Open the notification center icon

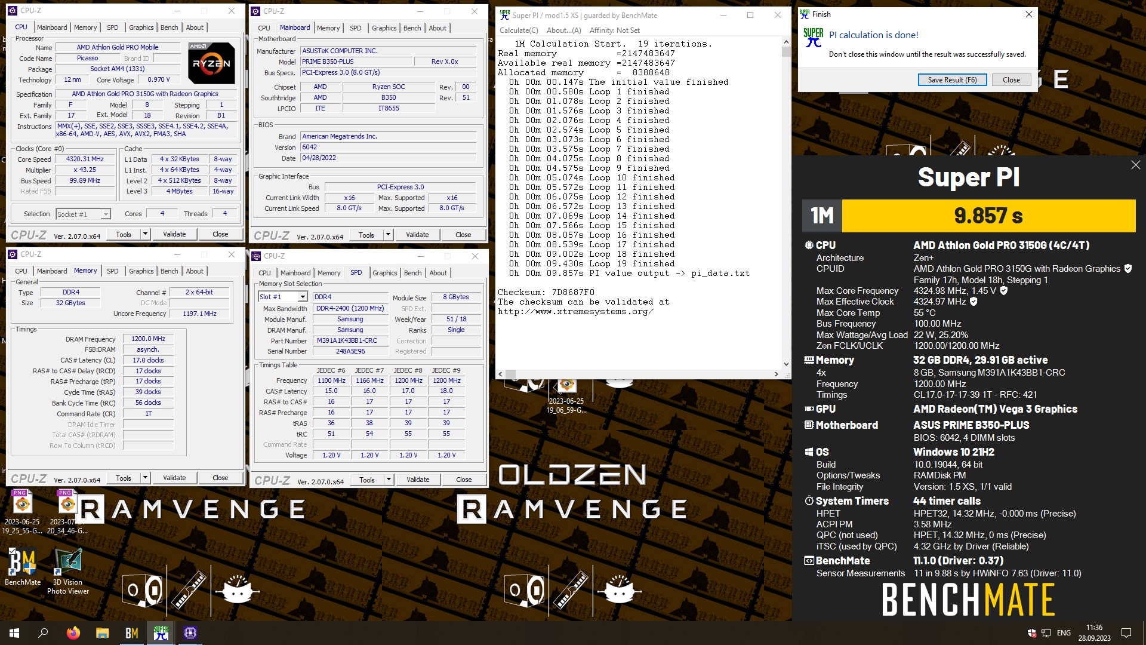[1126, 633]
